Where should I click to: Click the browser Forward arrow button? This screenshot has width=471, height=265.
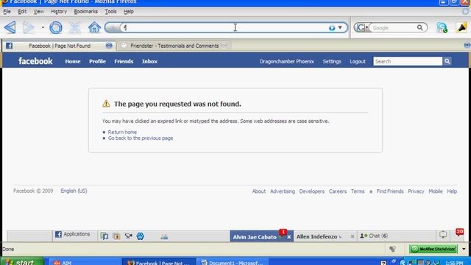coord(29,28)
